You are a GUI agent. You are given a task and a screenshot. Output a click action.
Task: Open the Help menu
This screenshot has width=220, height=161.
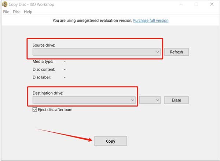pyautogui.click(x=28, y=12)
